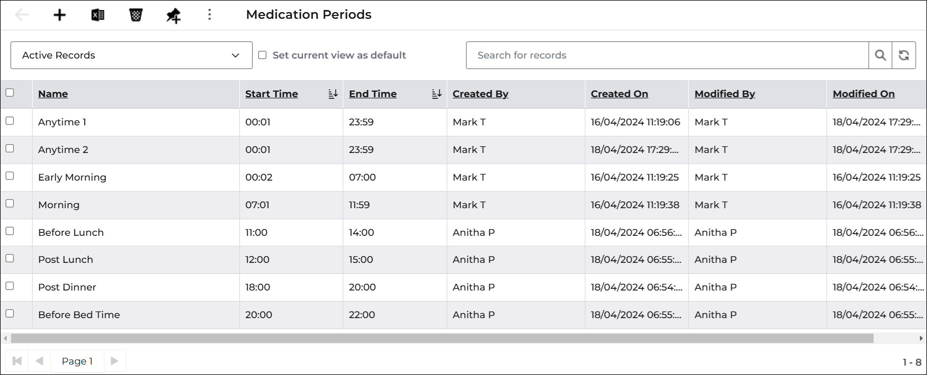Screen dimensions: 927x375
Task: Click the pin icon in the toolbar
Action: 174,16
